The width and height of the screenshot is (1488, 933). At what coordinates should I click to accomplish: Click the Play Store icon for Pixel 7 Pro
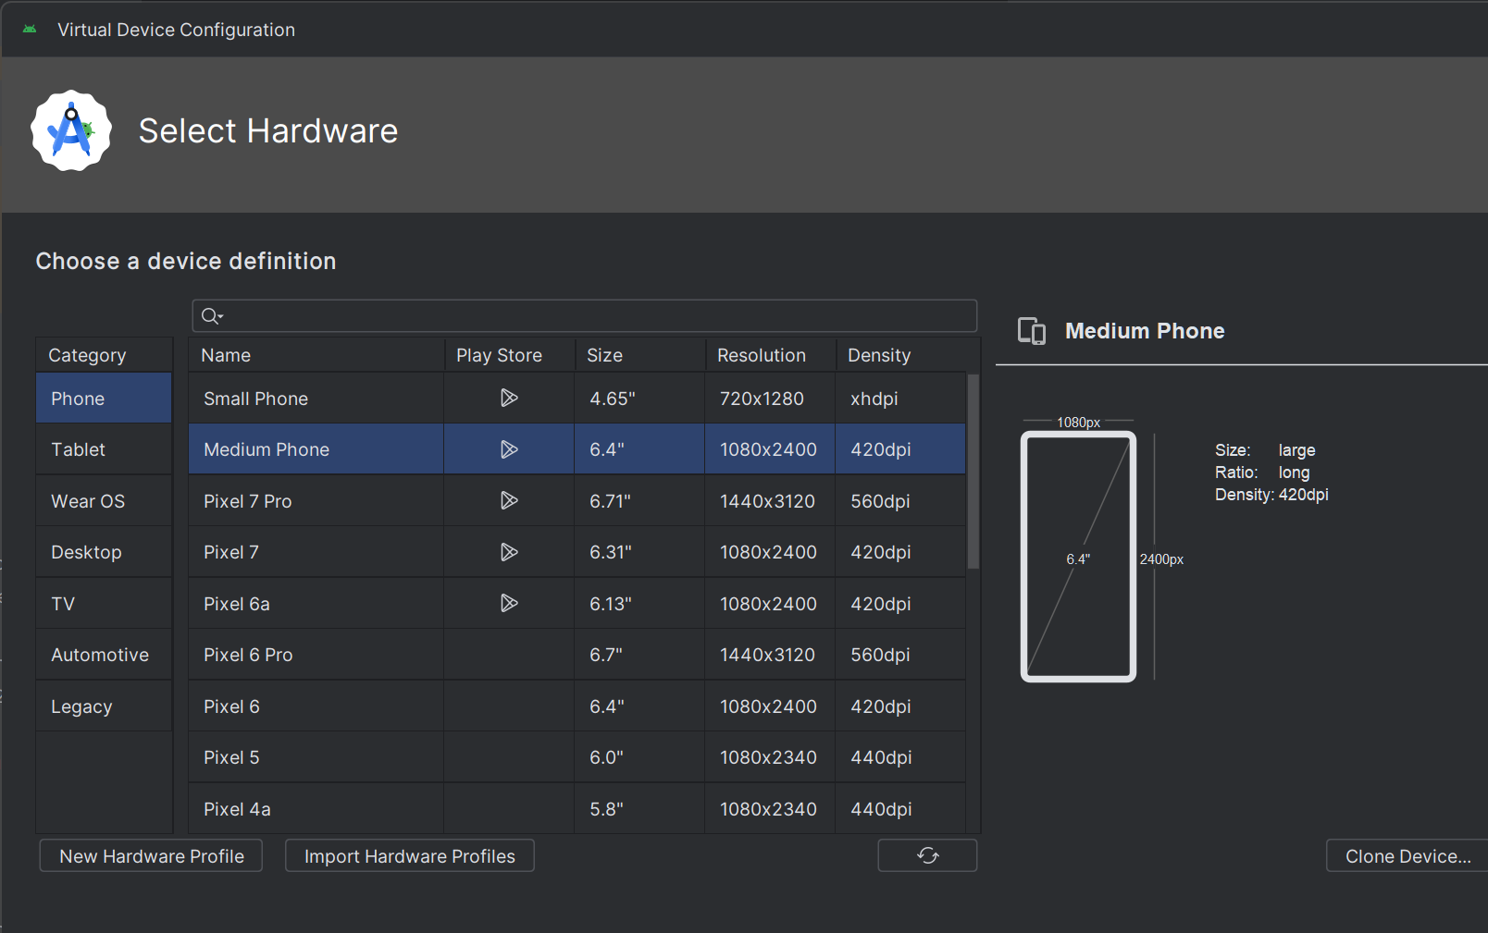point(509,500)
